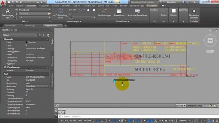The image size is (219, 123).
Task: Click the Plot printer icon in quick access
Action: (x=21, y=2)
